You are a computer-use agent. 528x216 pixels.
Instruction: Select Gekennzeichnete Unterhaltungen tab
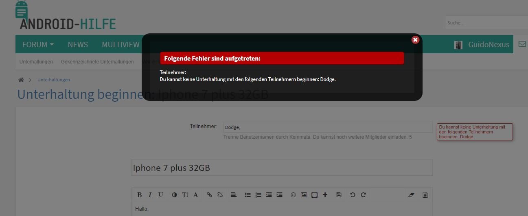[97, 62]
